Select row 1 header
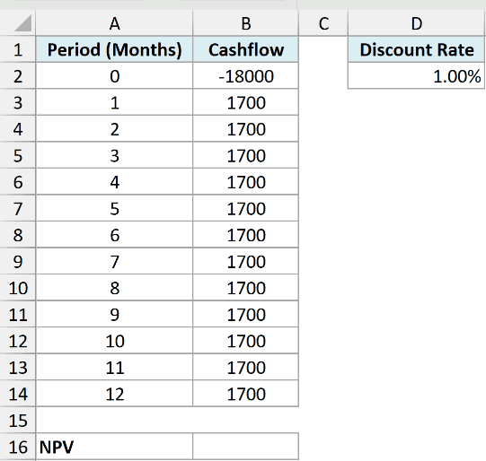 pos(18,49)
